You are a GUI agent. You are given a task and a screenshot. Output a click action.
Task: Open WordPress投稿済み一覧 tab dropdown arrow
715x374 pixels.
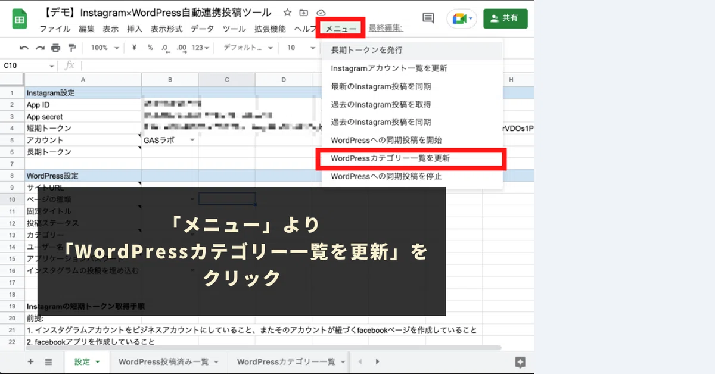[216, 362]
